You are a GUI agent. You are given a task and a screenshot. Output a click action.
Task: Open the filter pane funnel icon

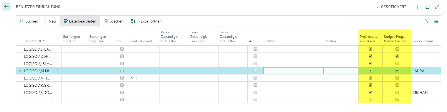point(427,21)
